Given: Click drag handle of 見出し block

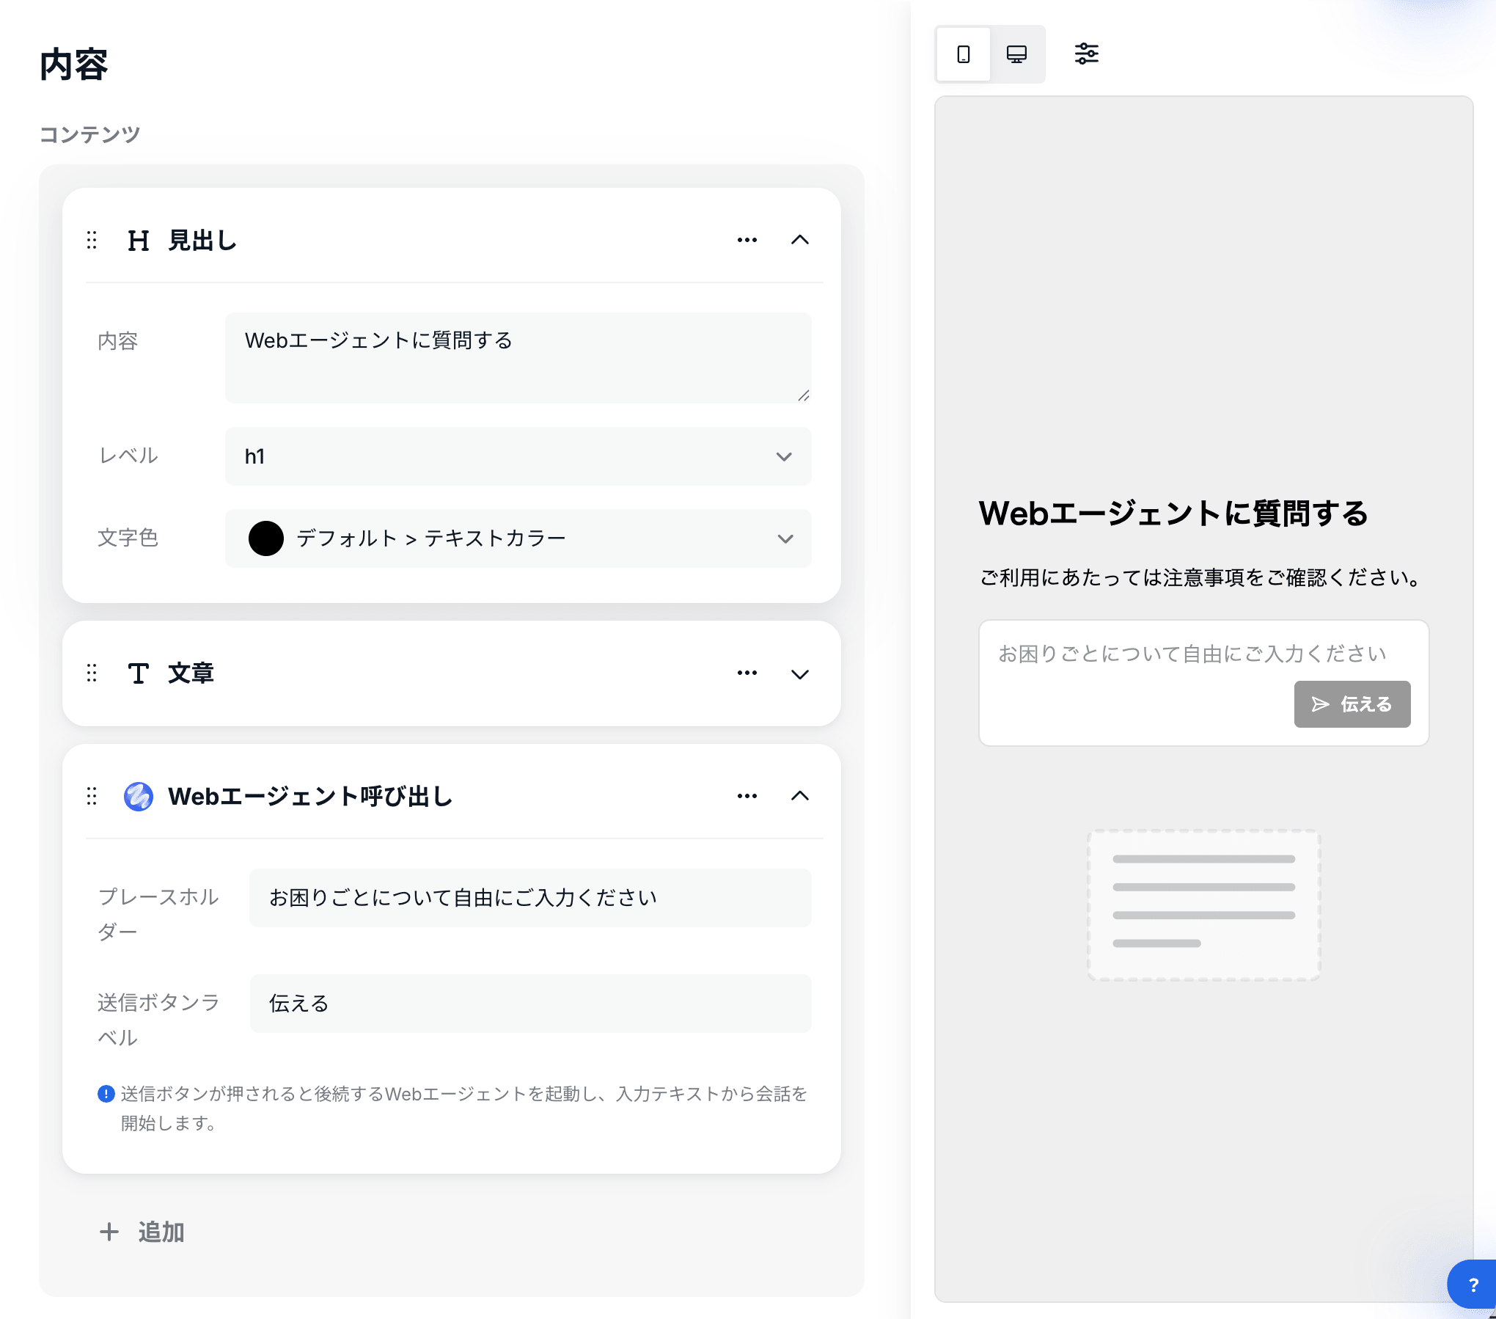Looking at the screenshot, I should tap(92, 240).
